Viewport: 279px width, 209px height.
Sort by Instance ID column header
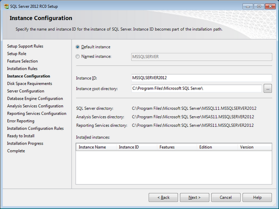point(136,147)
